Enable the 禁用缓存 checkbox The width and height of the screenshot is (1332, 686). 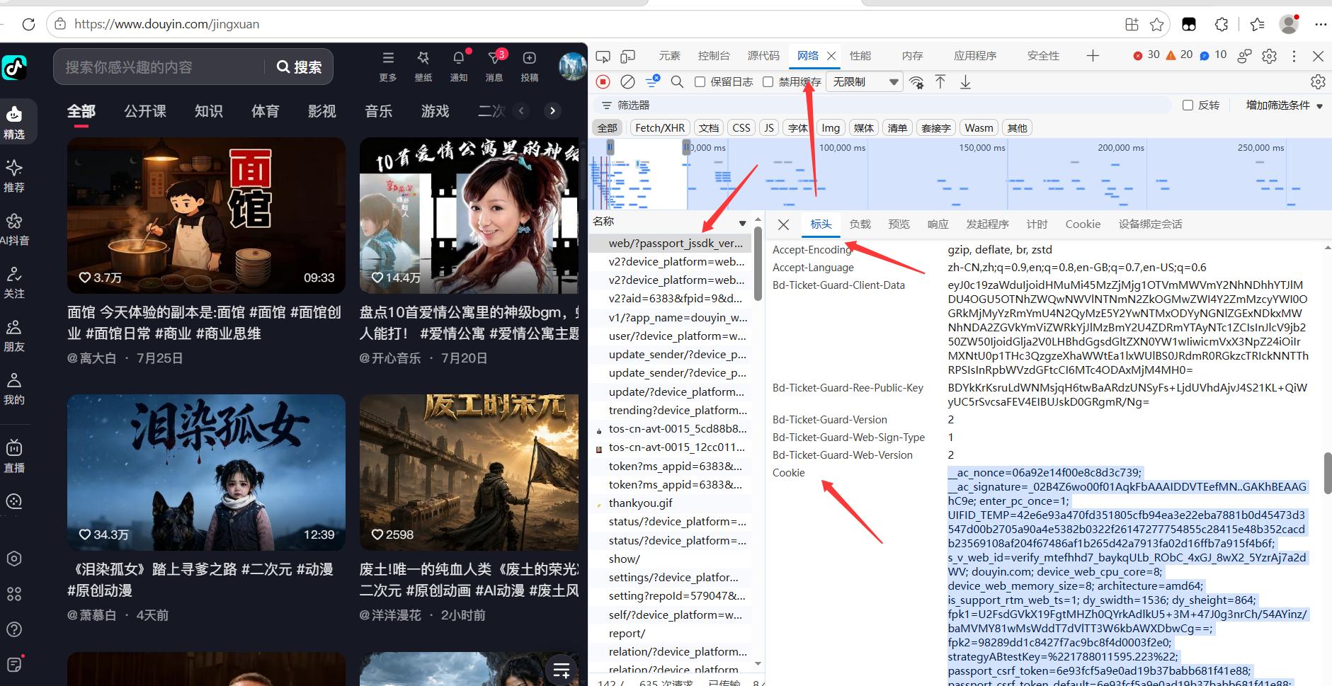point(768,82)
